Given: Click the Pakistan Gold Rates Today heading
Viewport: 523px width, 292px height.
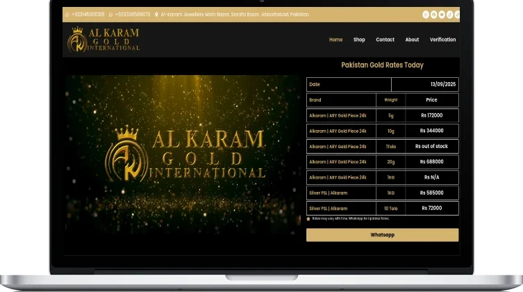Looking at the screenshot, I should click(382, 65).
